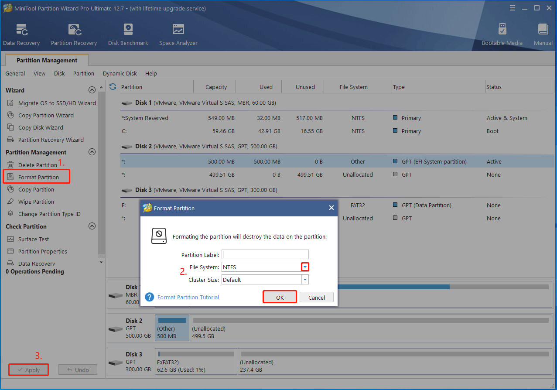Sort by Status column header
Viewport: 557px width, 390px height.
tap(519, 87)
